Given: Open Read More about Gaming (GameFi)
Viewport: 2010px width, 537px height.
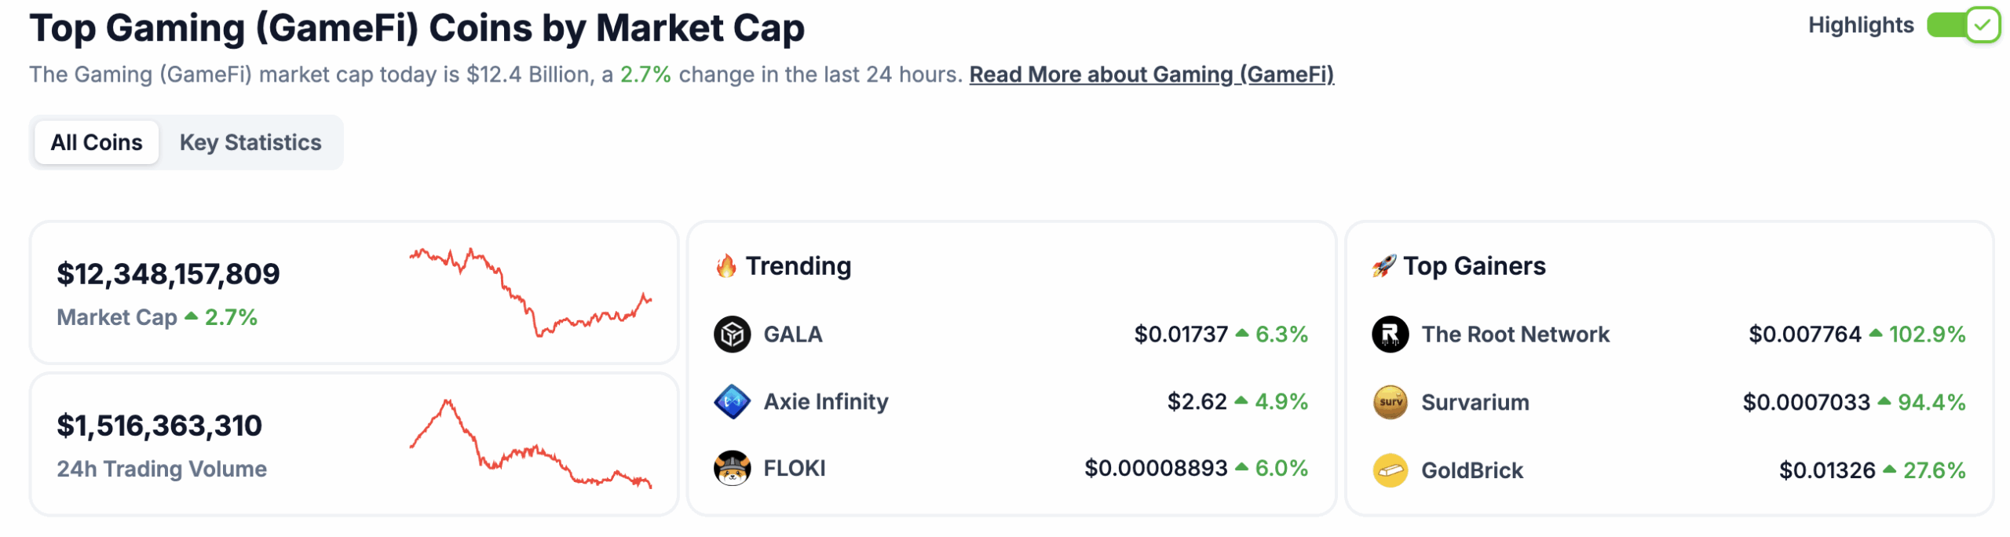Looking at the screenshot, I should click(1151, 75).
